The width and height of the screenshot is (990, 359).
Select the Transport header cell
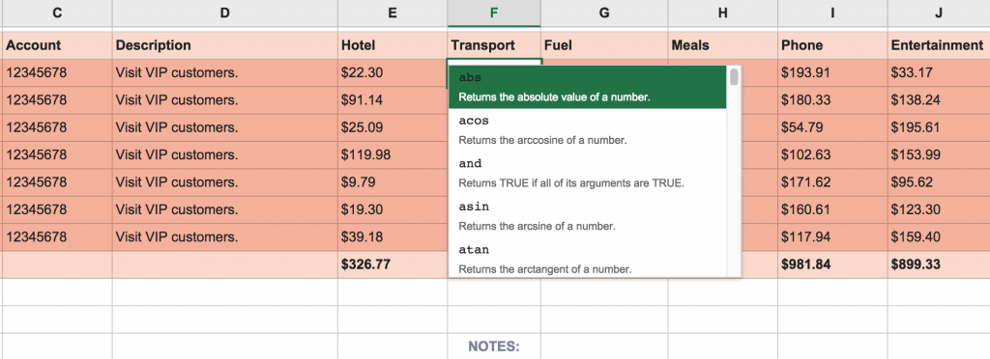tap(494, 45)
